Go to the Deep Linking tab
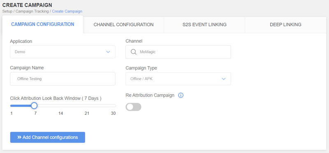329x153 pixels. (285, 25)
